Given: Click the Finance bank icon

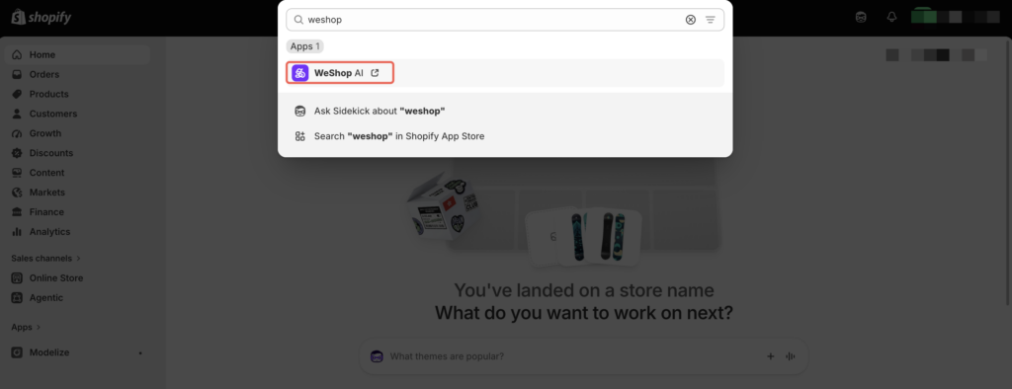Looking at the screenshot, I should tap(17, 212).
